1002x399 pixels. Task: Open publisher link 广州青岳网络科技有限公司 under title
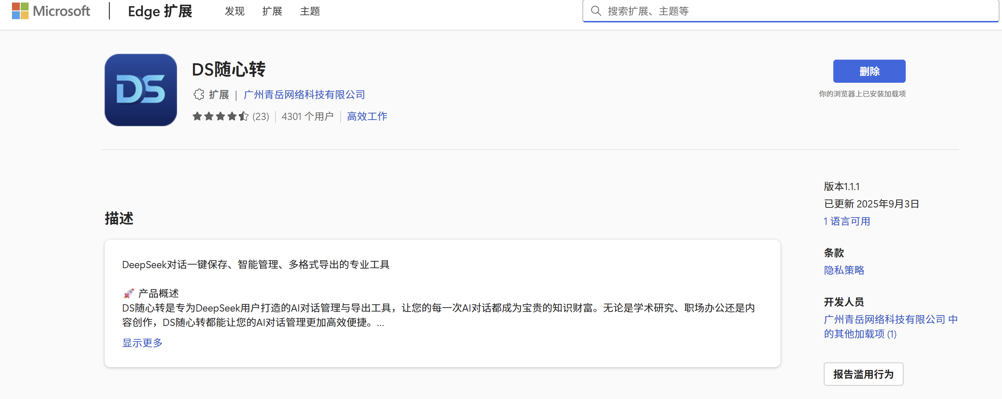coord(304,94)
